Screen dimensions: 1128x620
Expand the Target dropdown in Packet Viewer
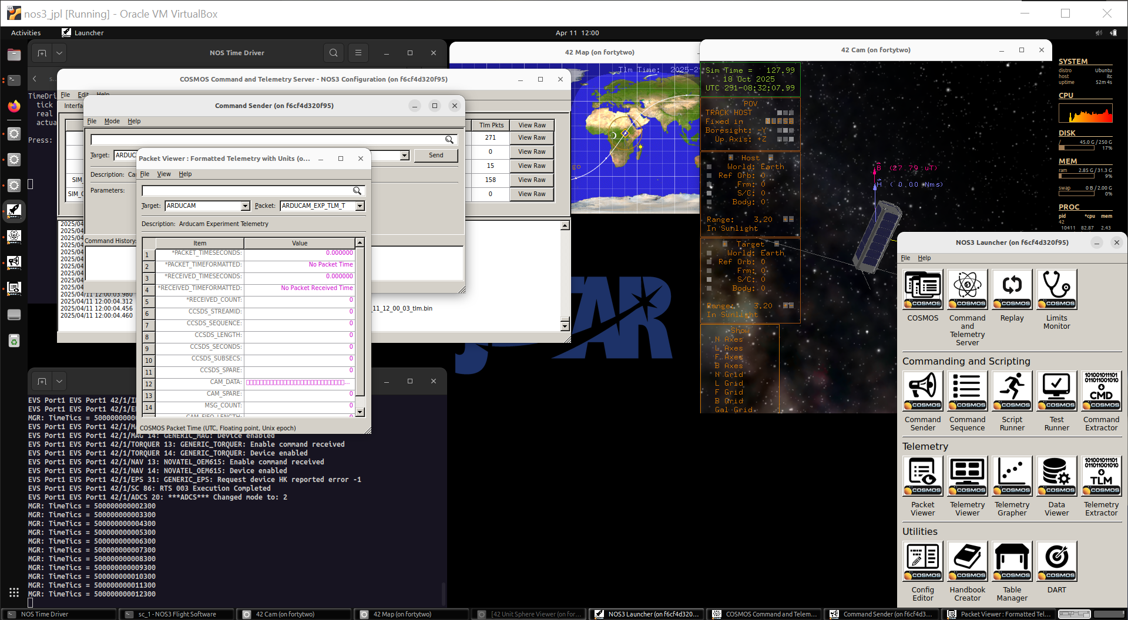245,206
